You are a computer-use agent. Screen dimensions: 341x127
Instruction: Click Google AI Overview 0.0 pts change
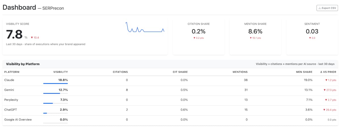(332, 120)
